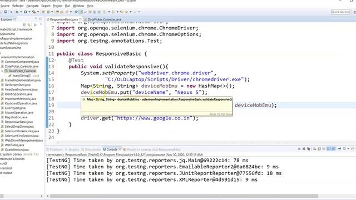The width and height of the screenshot is (356, 200).
Task: Open the Window menu
Action: (x=78, y=6)
